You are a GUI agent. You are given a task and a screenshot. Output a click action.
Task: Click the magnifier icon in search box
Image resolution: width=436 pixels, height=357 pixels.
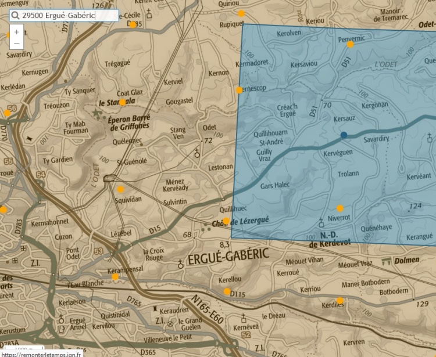tap(15, 16)
